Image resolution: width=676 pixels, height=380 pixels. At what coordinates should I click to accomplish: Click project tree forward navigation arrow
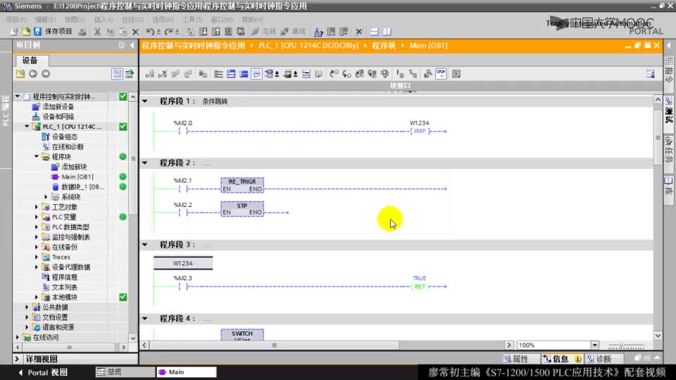pyautogui.click(x=46, y=74)
